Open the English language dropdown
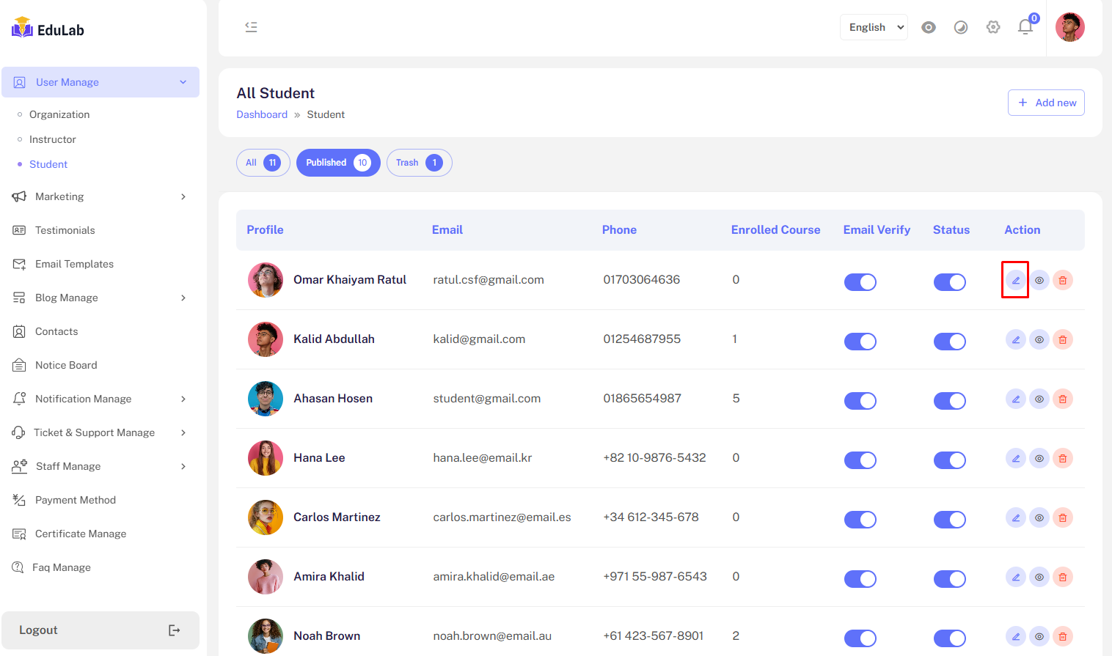Viewport: 1112px width, 656px height. pos(873,27)
